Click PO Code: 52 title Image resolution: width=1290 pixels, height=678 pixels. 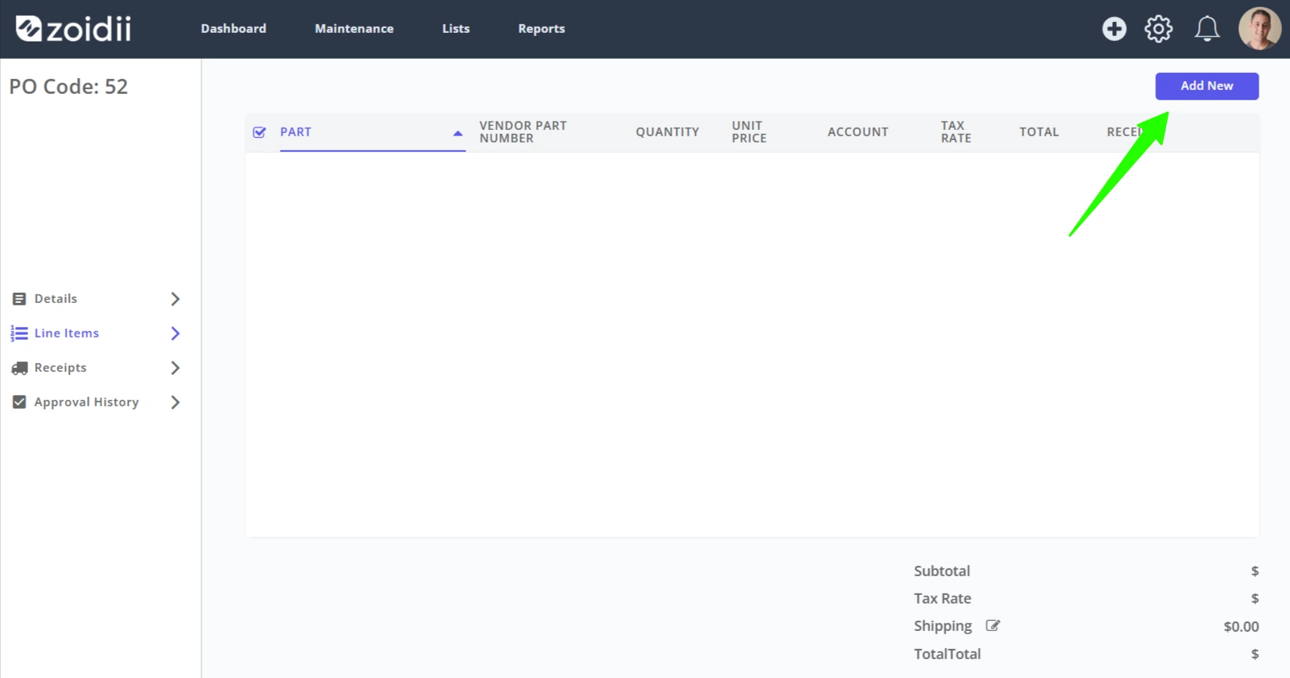pos(68,87)
